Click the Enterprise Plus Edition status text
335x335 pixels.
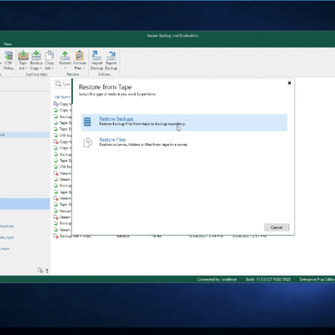pos(317,279)
